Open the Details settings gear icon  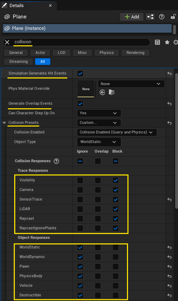pos(176,42)
